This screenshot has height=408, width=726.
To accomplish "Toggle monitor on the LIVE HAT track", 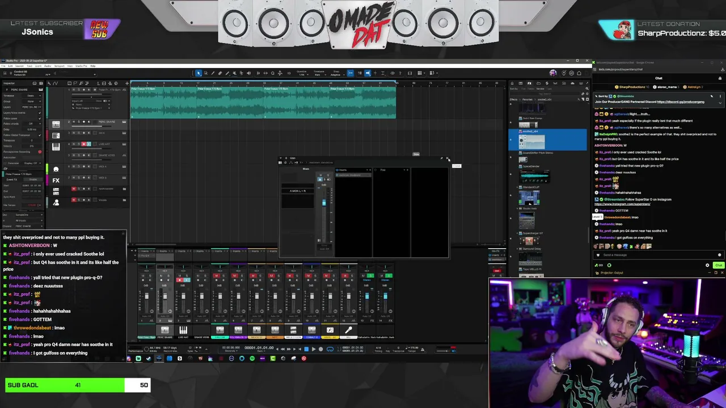I will pos(88,144).
